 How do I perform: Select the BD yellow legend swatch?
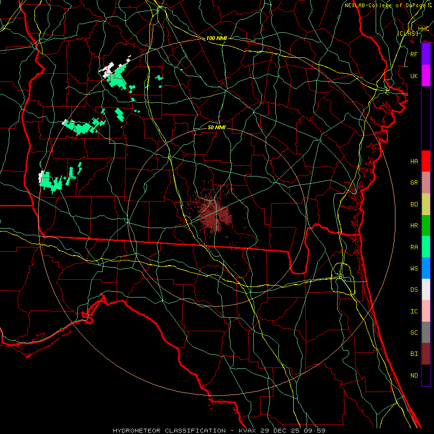(426, 204)
